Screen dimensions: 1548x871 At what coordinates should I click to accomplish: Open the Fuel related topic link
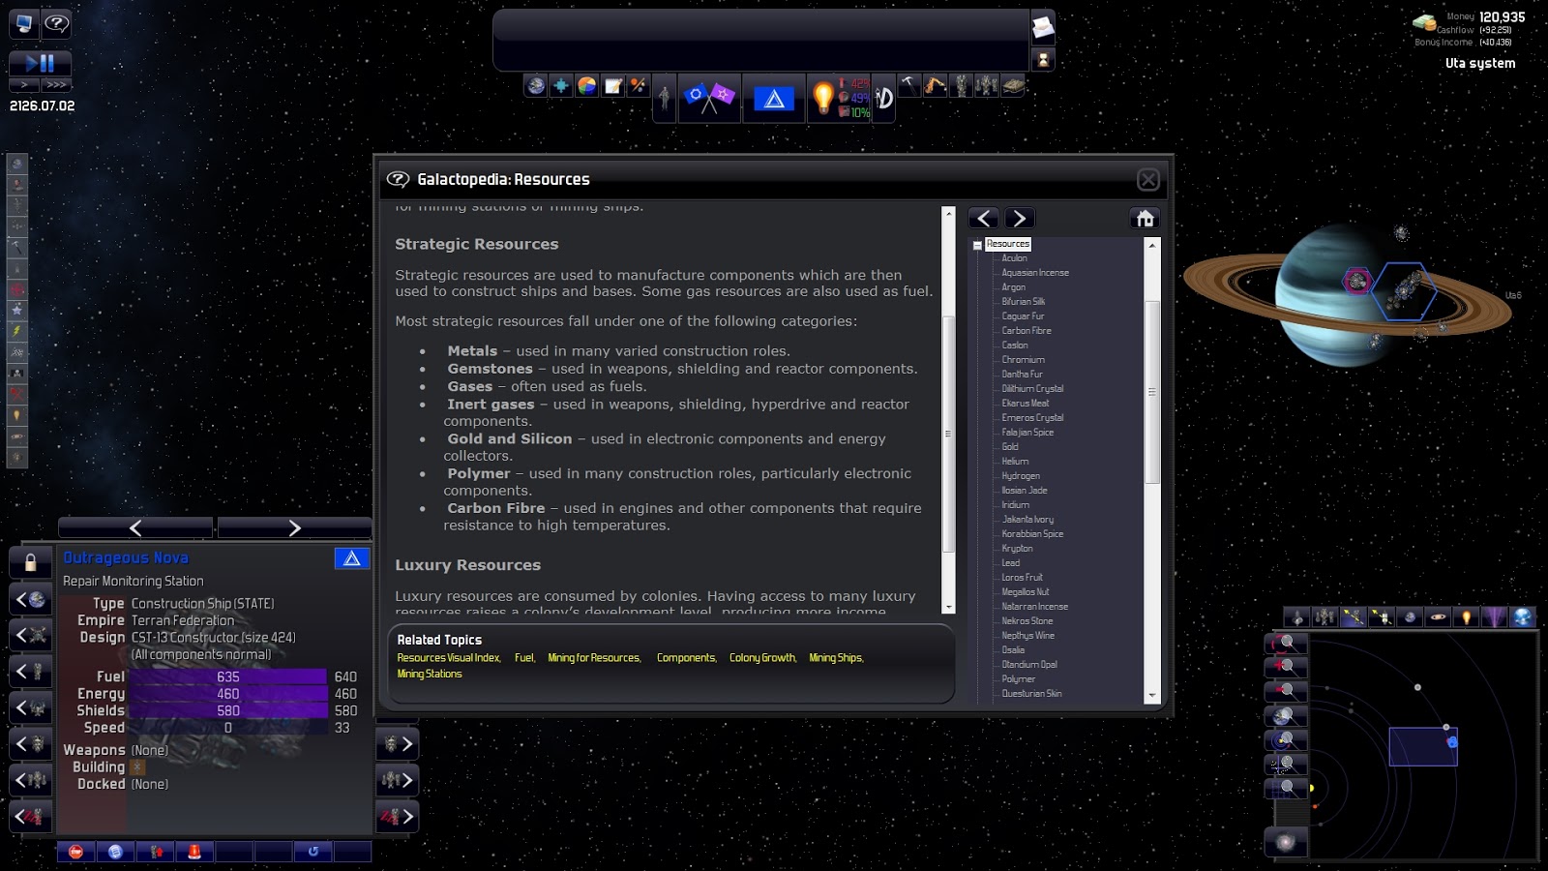[523, 658]
